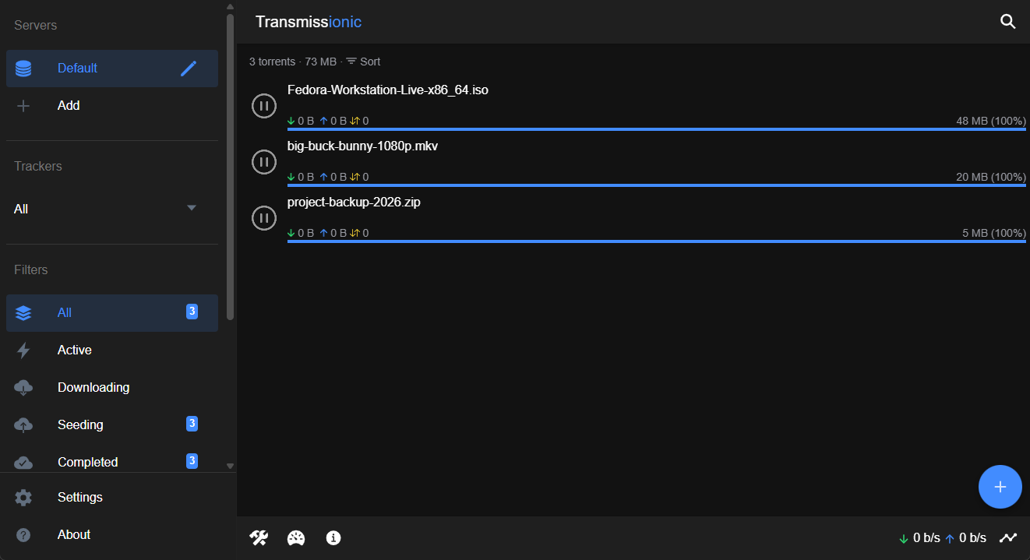Open the About page
Screen dimensions: 1030x560
[x=112, y=535]
